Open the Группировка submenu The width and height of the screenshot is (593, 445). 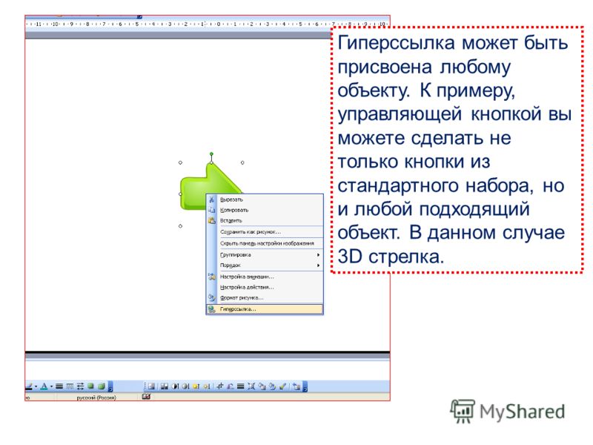point(265,254)
